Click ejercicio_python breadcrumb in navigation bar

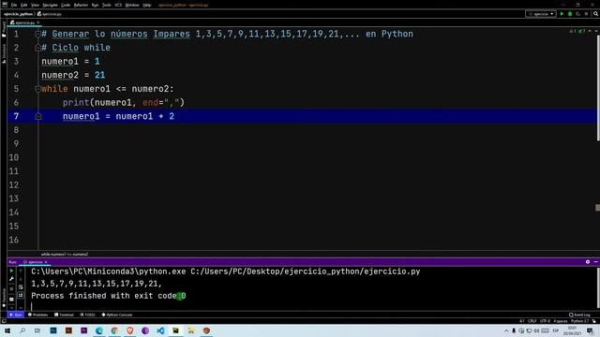18,14
